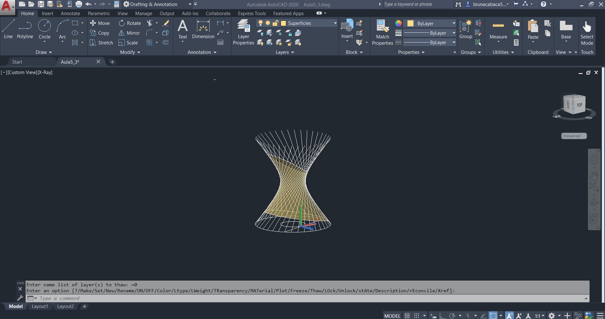Expand the Annotation panel

point(202,52)
